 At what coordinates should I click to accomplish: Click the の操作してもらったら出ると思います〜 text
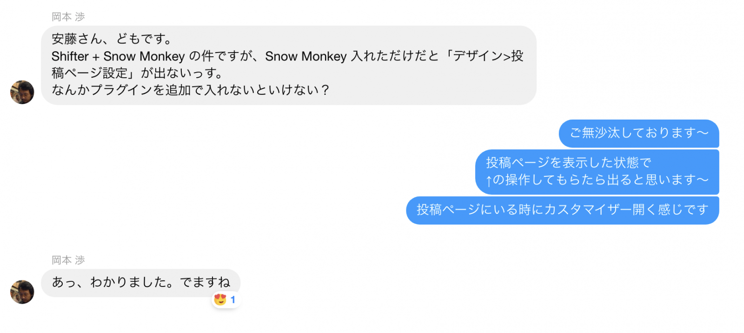point(601,180)
